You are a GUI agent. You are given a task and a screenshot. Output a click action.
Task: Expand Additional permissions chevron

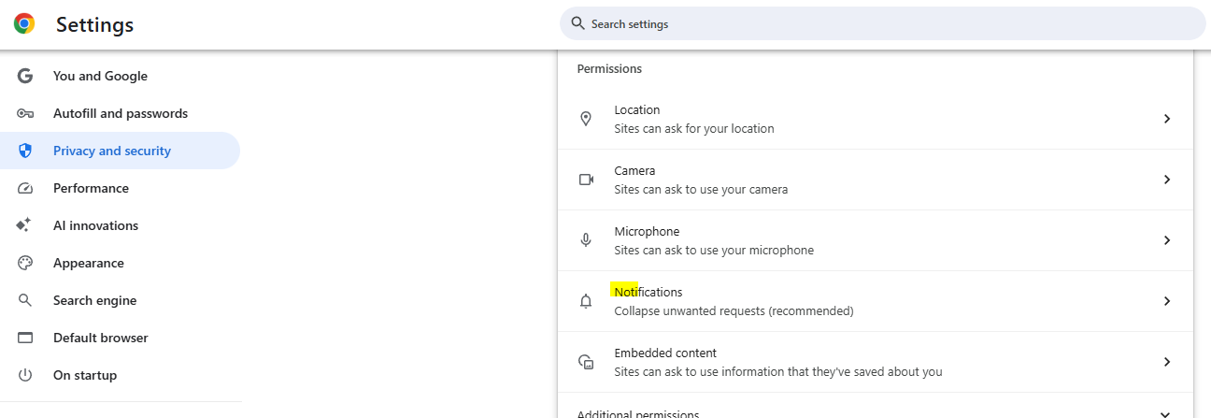pyautogui.click(x=1165, y=413)
